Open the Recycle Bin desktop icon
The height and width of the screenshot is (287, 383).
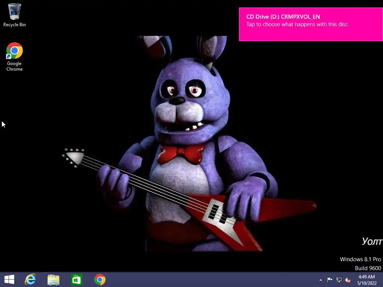[x=15, y=15]
